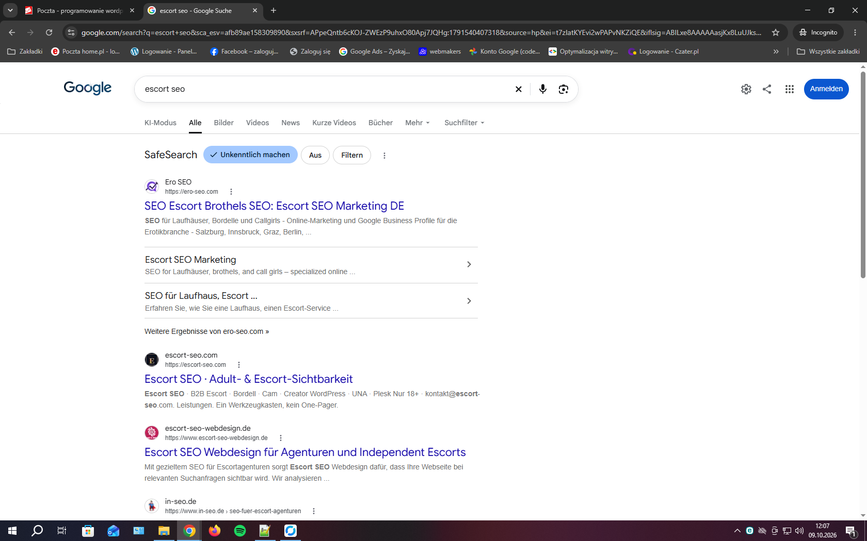867x541 pixels.
Task: Click Weitere Ergebnisse von ero-seo.com
Action: [x=206, y=331]
